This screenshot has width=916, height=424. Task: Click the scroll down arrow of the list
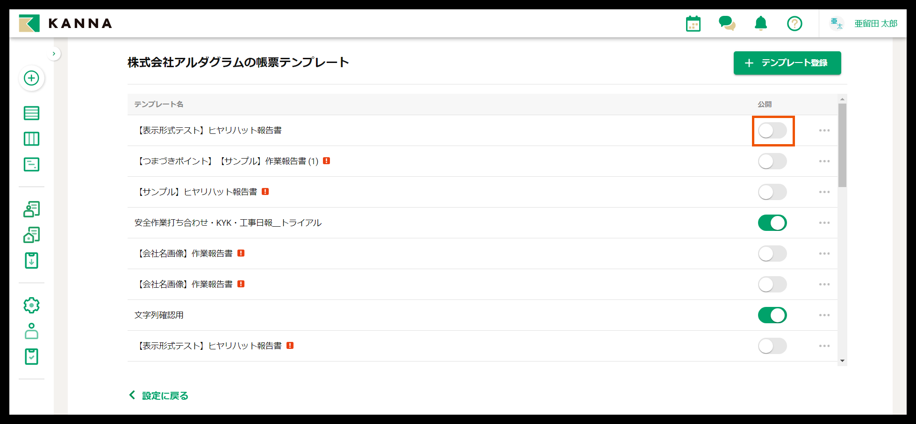coord(842,361)
